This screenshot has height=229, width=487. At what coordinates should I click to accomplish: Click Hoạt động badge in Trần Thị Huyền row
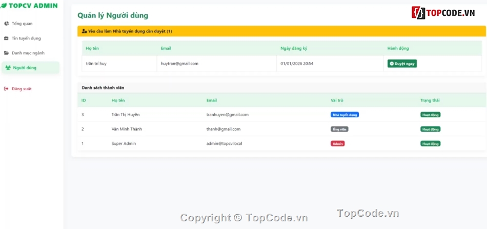(x=431, y=115)
